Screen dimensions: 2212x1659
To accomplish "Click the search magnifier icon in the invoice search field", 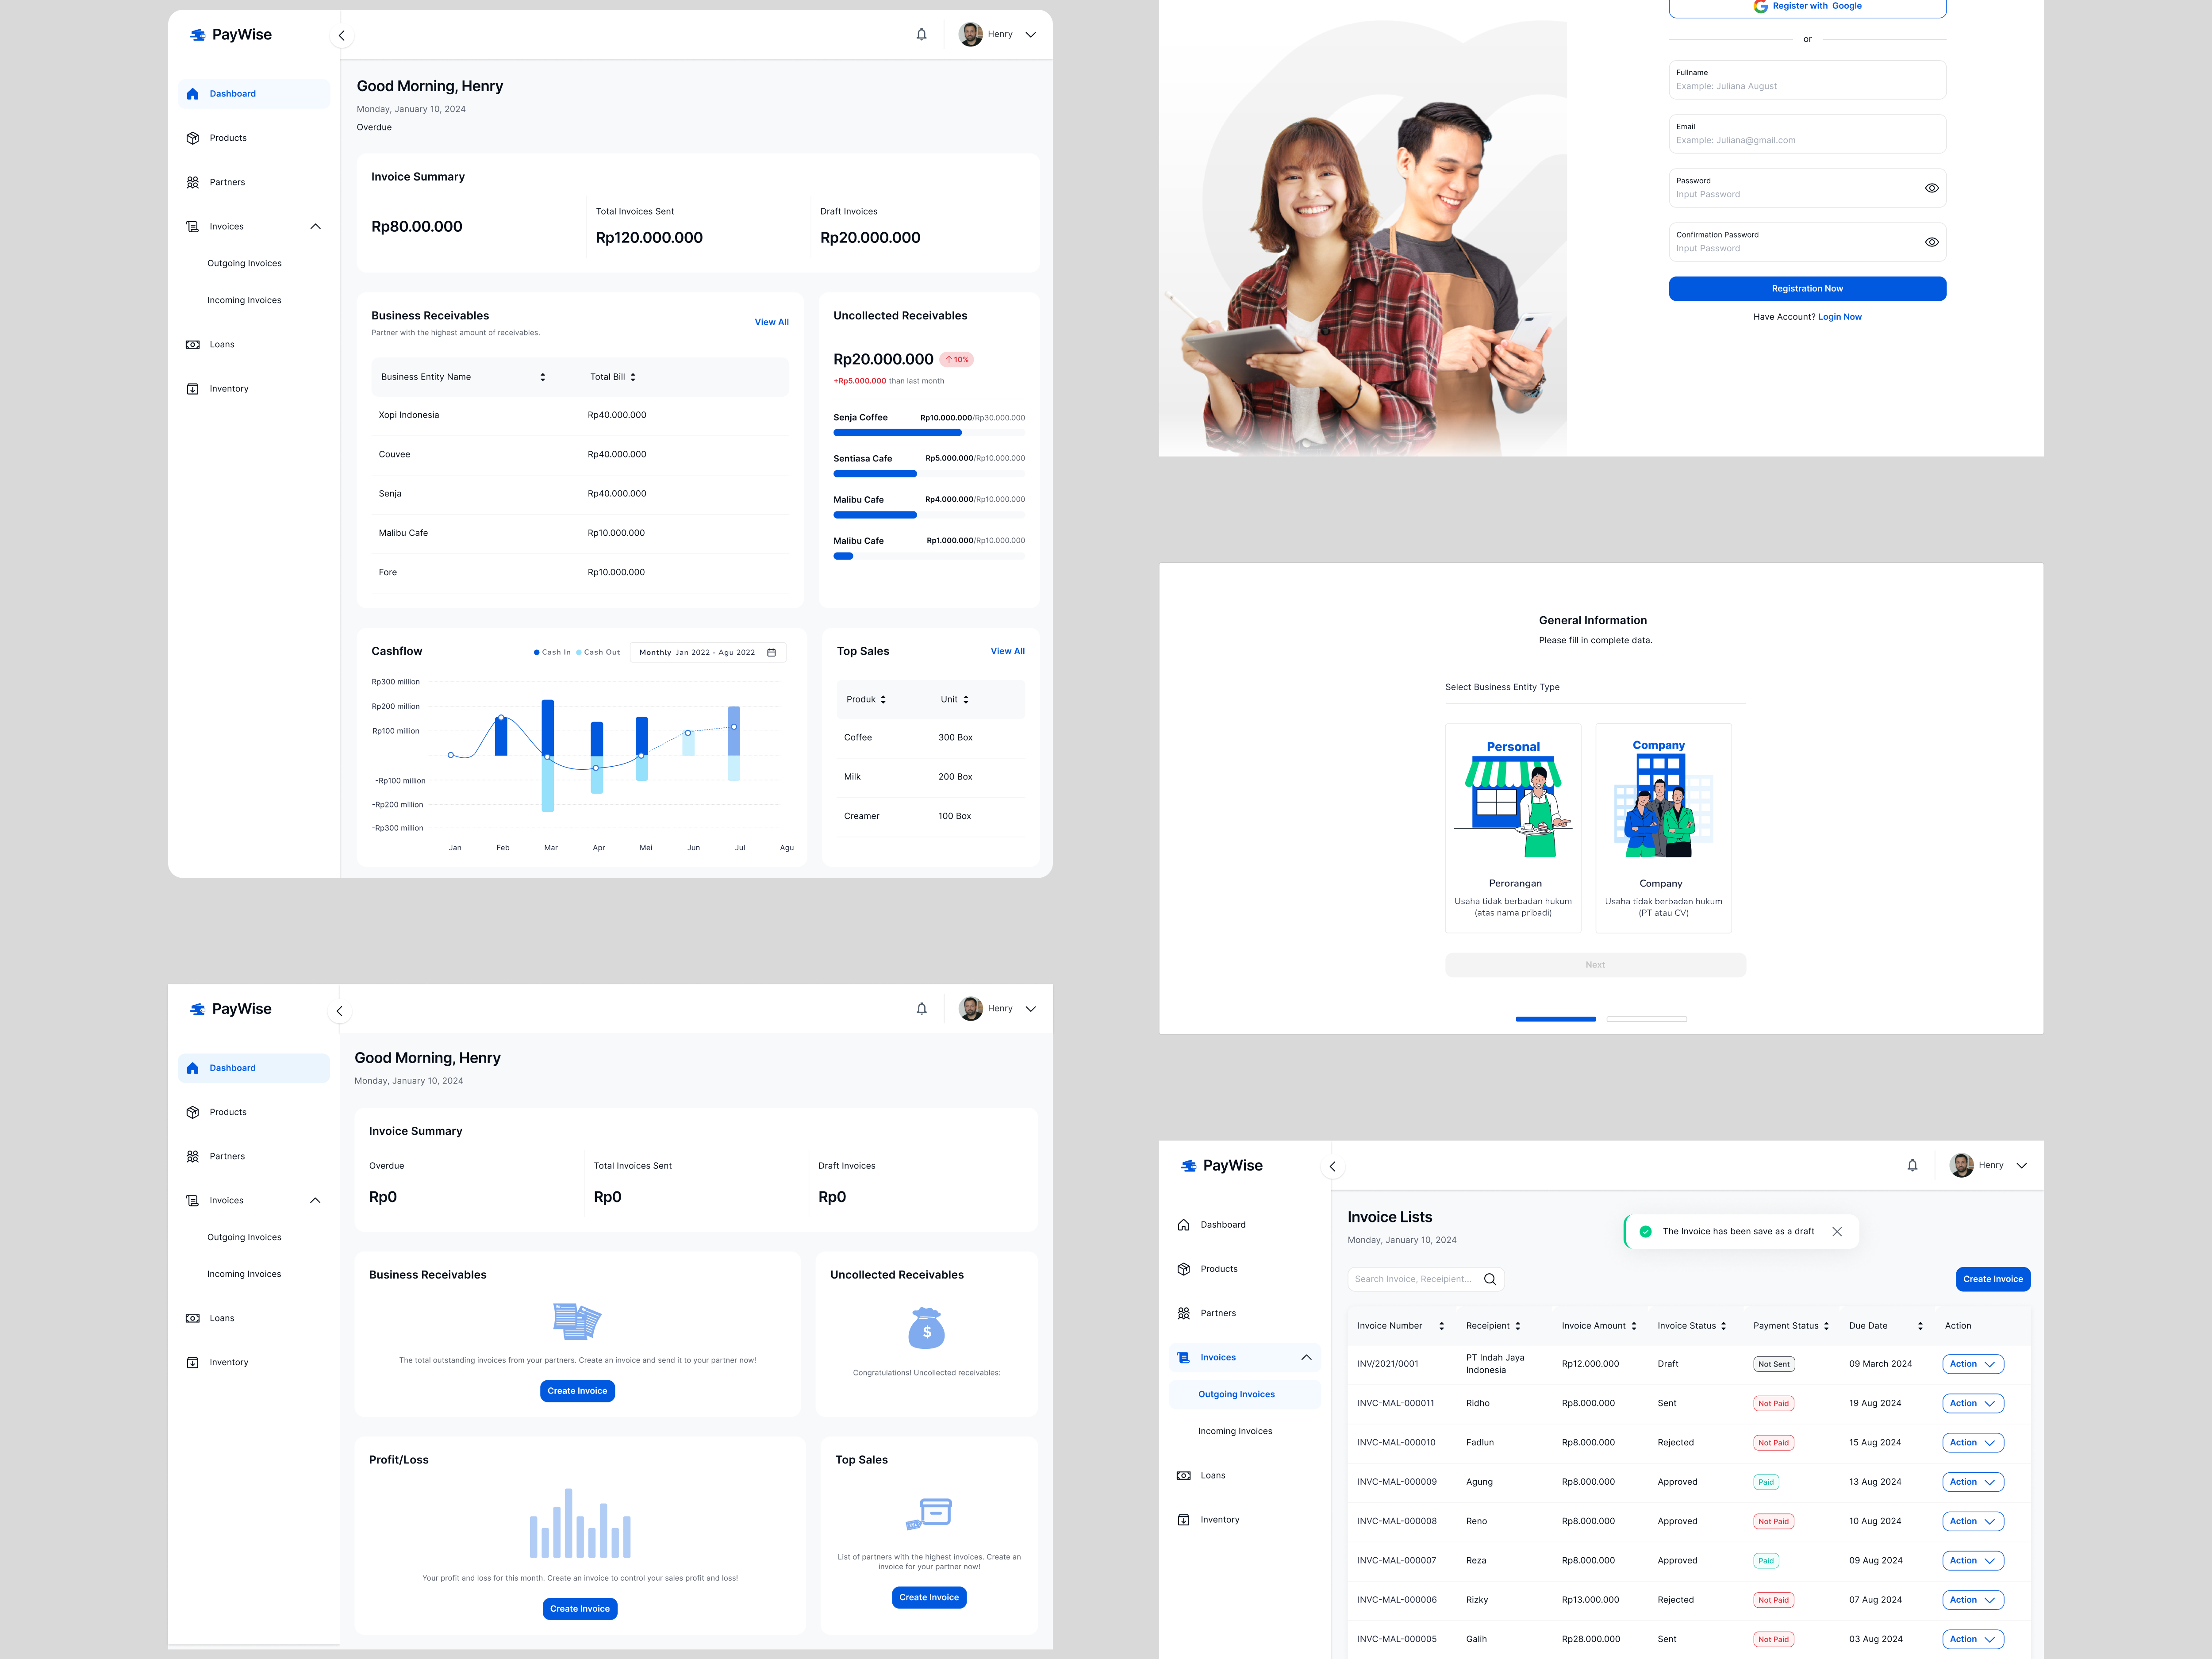I will (1489, 1279).
